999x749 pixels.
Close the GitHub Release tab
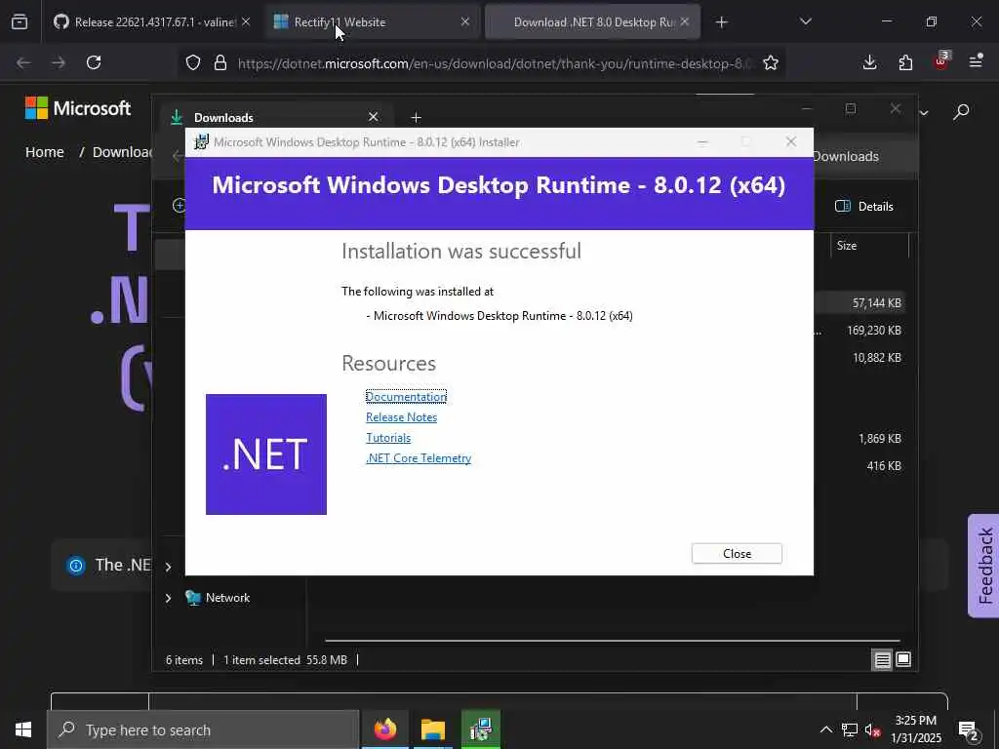click(246, 21)
